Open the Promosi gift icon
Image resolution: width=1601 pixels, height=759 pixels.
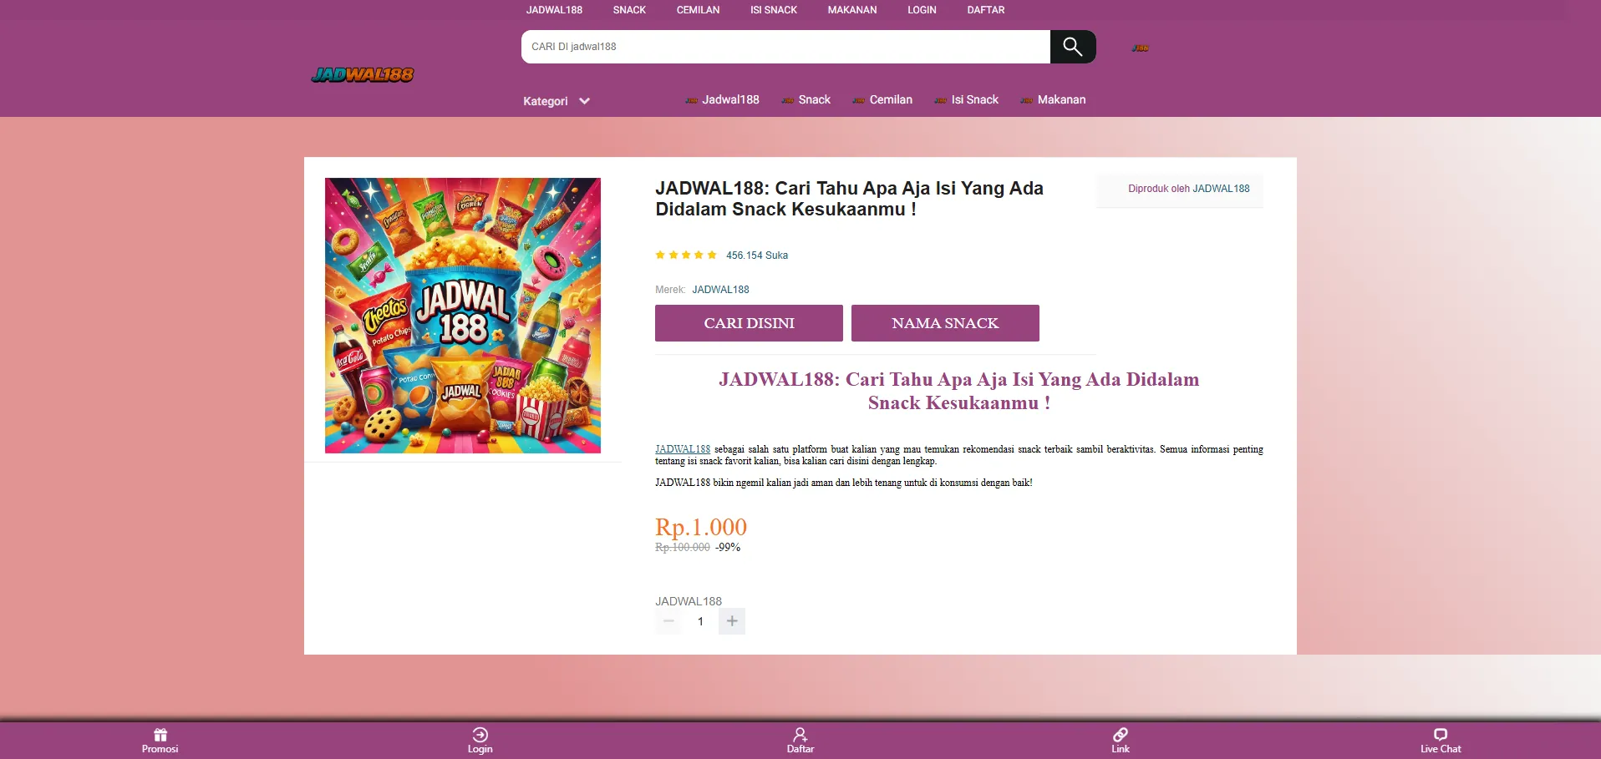(x=160, y=735)
